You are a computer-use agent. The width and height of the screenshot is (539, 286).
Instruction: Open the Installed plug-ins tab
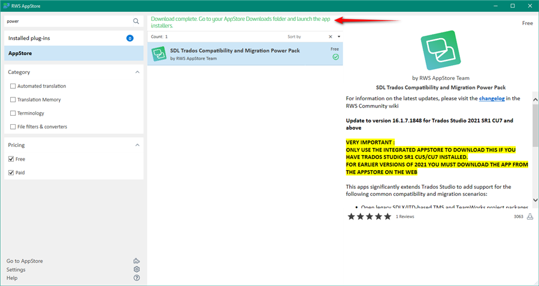click(x=74, y=38)
